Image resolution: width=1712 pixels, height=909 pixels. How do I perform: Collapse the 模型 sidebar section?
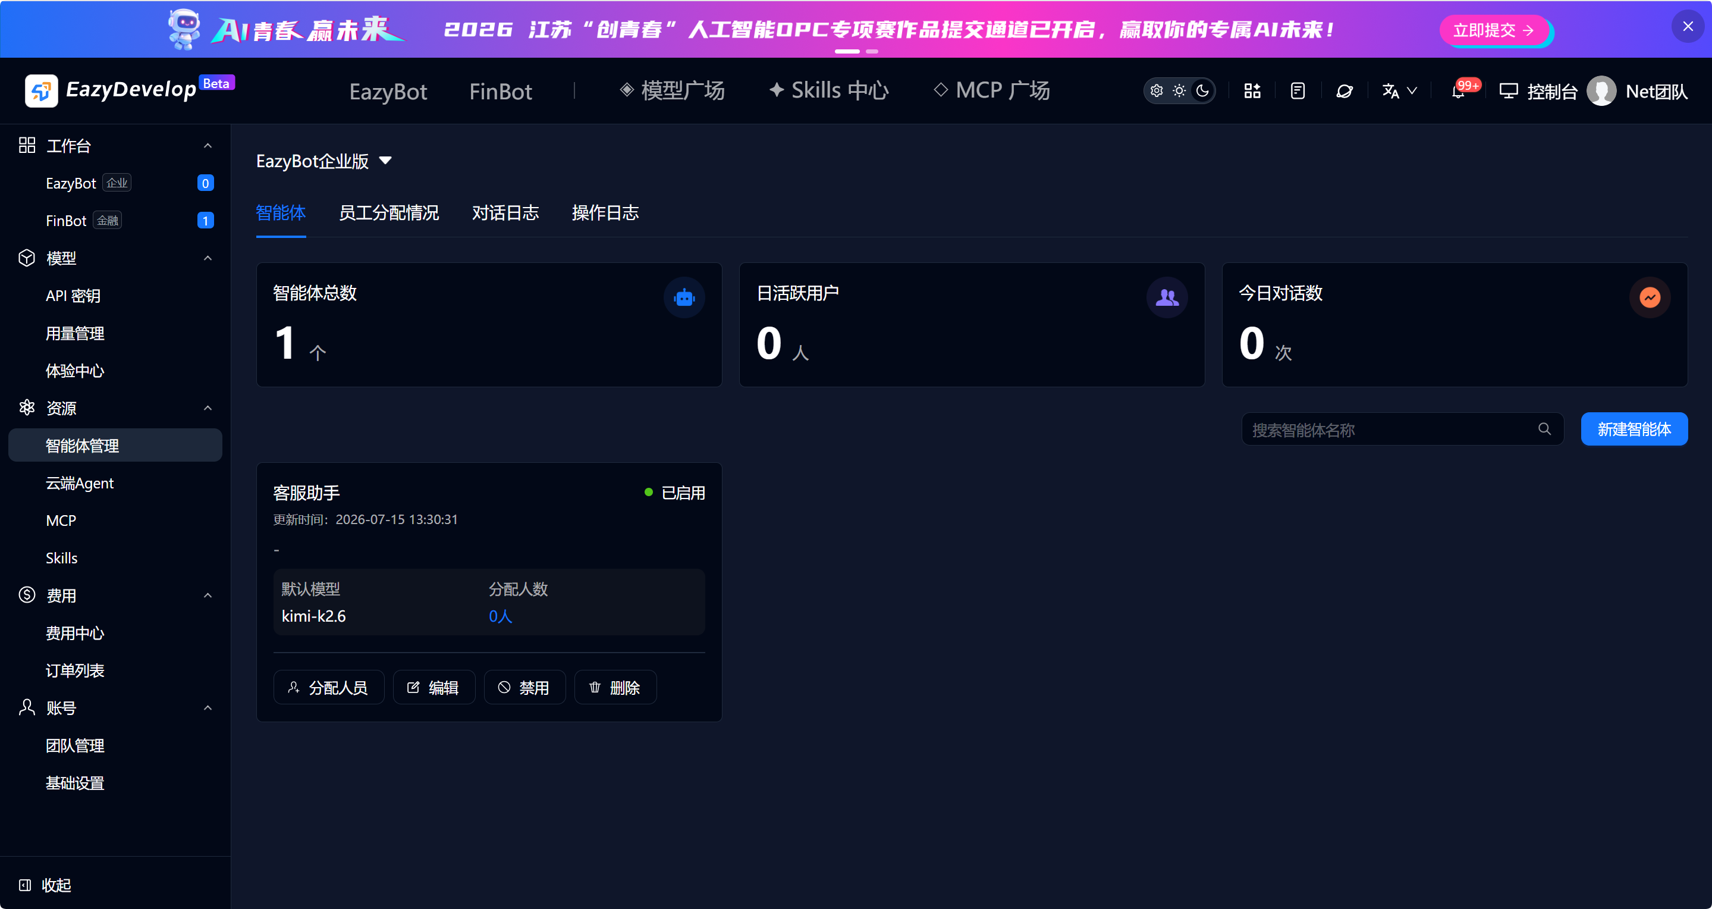click(208, 258)
